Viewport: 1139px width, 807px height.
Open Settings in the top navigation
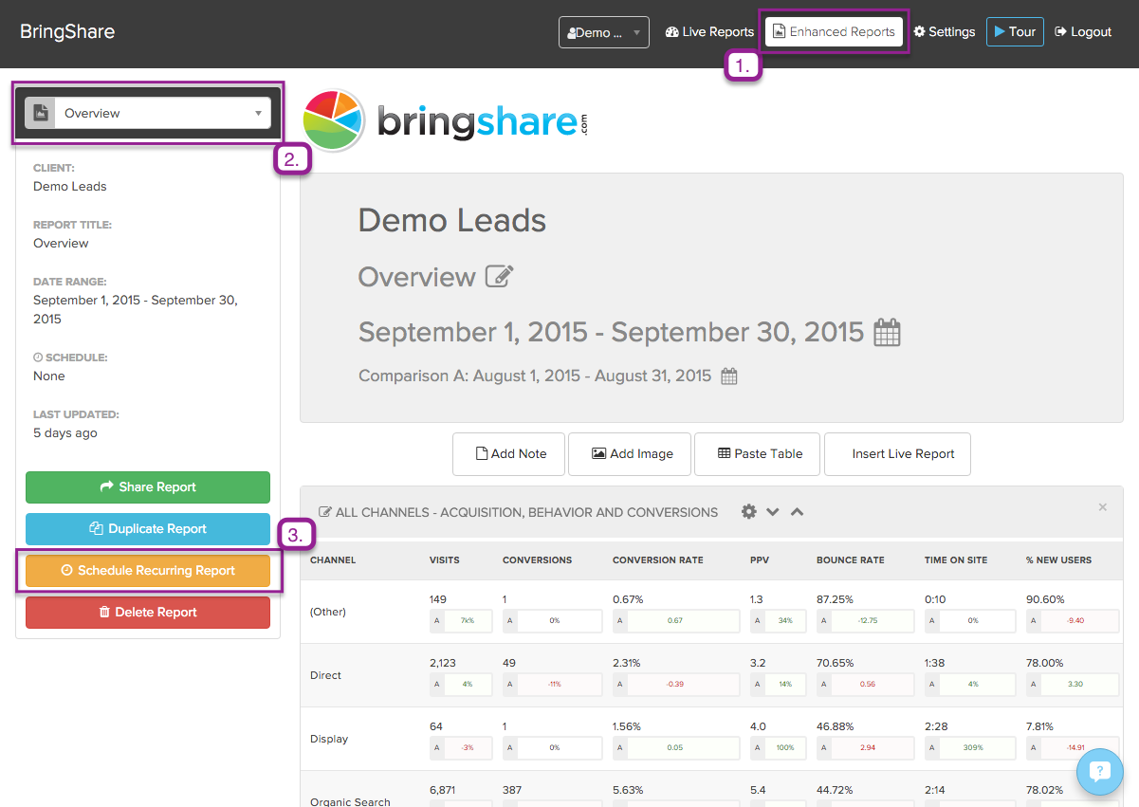[945, 32]
